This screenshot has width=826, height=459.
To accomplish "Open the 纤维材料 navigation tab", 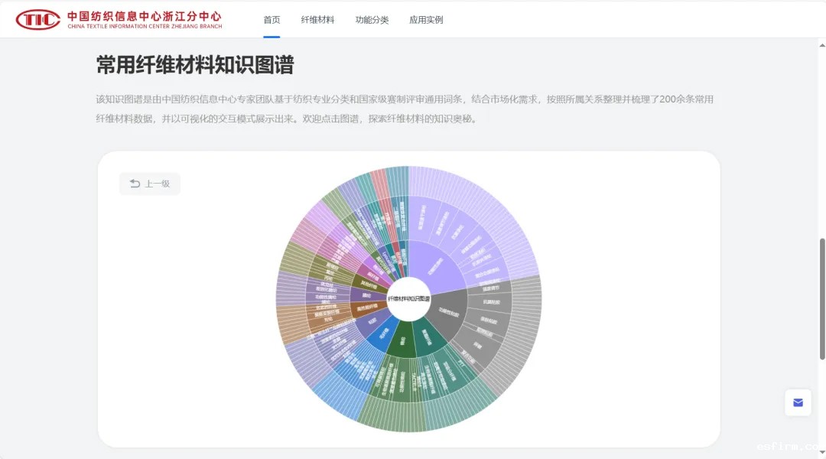I will [317, 20].
